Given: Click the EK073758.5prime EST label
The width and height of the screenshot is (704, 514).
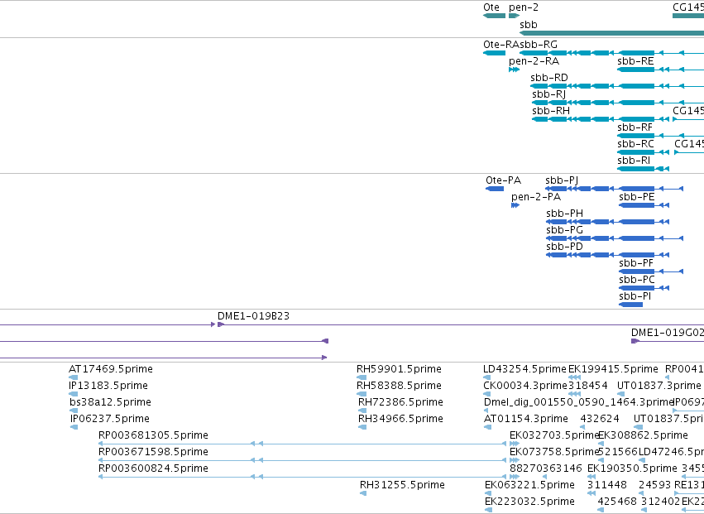Looking at the screenshot, I should coord(555,452).
